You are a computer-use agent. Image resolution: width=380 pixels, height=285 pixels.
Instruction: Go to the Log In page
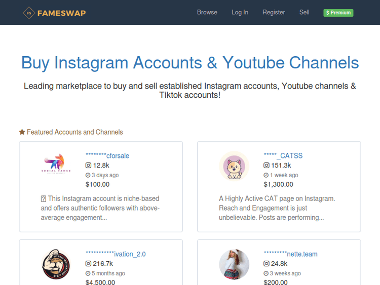pos(240,12)
